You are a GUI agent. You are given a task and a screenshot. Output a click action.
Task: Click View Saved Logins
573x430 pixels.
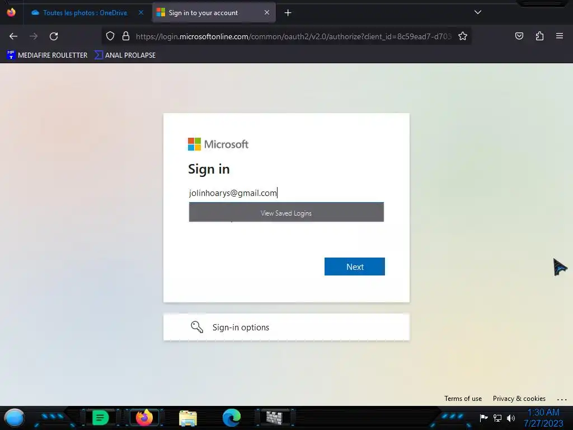coord(286,213)
